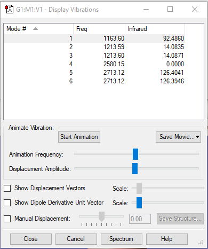
Task: Sort table by Freq column header
Action: tap(99, 29)
